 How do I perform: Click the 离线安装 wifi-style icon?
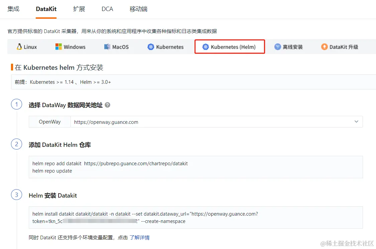pos(277,47)
